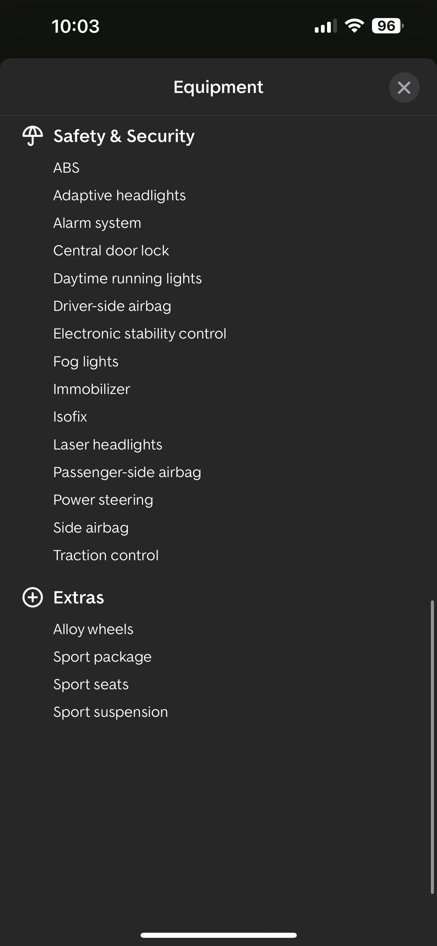Tap the plus-circle Extras icon
The width and height of the screenshot is (437, 946).
pyautogui.click(x=33, y=598)
